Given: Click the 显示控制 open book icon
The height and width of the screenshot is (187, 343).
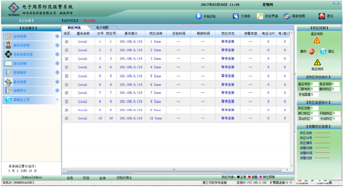Looking at the screenshot, I should [8, 63].
